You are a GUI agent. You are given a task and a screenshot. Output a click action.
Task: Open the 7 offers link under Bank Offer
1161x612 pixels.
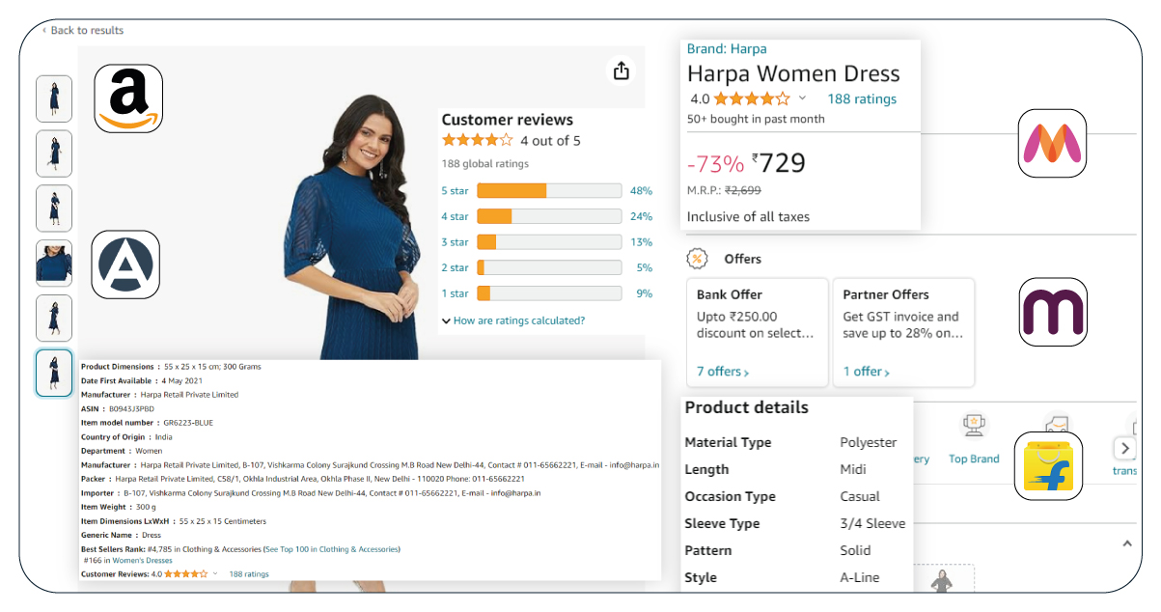723,372
